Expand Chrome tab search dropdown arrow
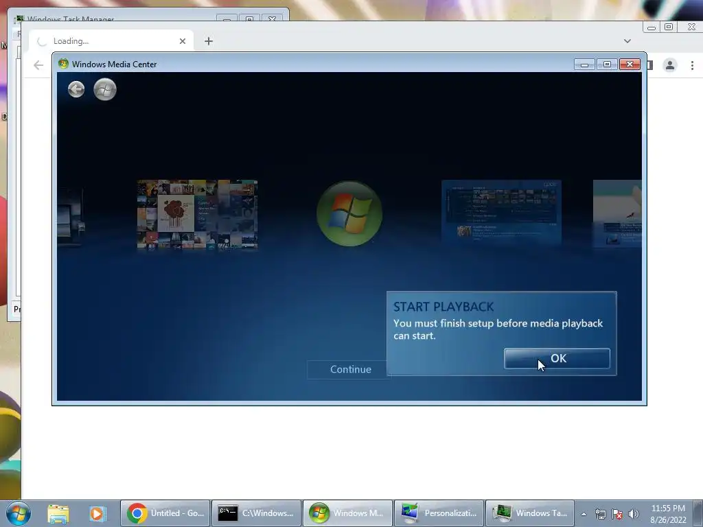 coord(627,41)
